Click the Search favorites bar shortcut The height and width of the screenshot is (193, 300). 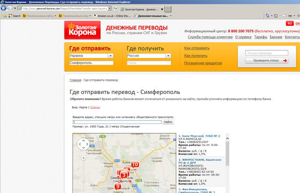[15, 16]
